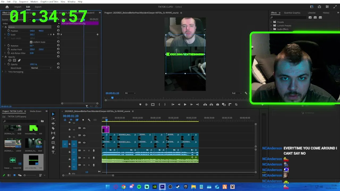
Task: Toggle V2 track output eye
Action: point(84,135)
